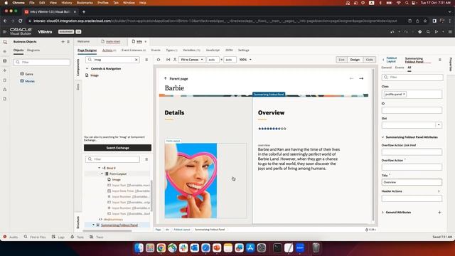This screenshot has width=455, height=256.
Task: Click the plus icon in Business Objects
Action: point(63,42)
